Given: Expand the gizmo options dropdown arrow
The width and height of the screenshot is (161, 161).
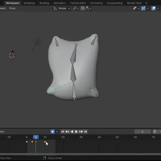Looking at the screenshot, I should coord(148,8).
